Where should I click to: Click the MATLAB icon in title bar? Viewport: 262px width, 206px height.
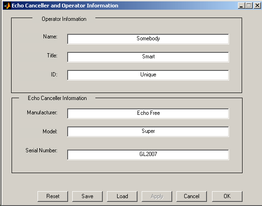[x=7, y=6]
